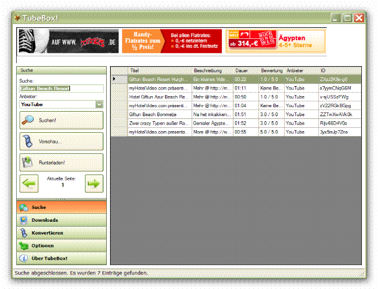Click the Über TubeBox! info icon

click(23, 258)
